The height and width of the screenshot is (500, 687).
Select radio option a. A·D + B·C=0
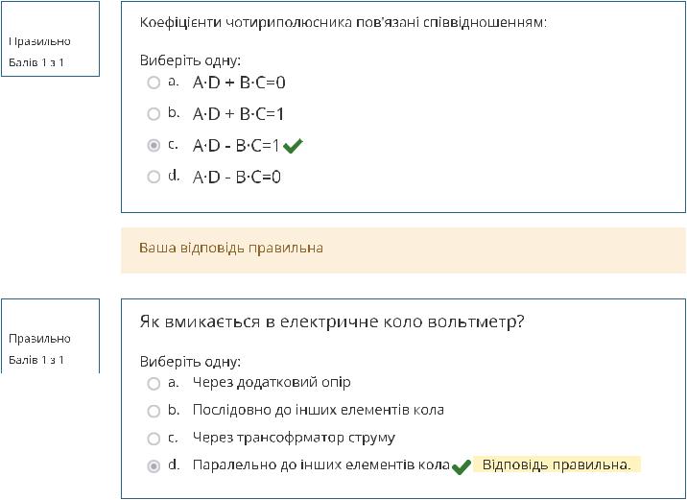point(154,83)
